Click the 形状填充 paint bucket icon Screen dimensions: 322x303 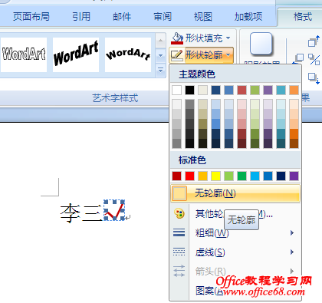(x=177, y=38)
